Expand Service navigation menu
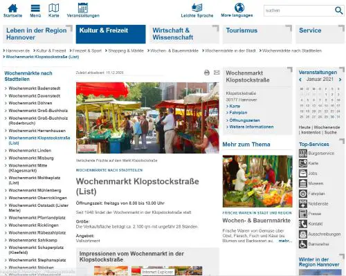 point(320,34)
